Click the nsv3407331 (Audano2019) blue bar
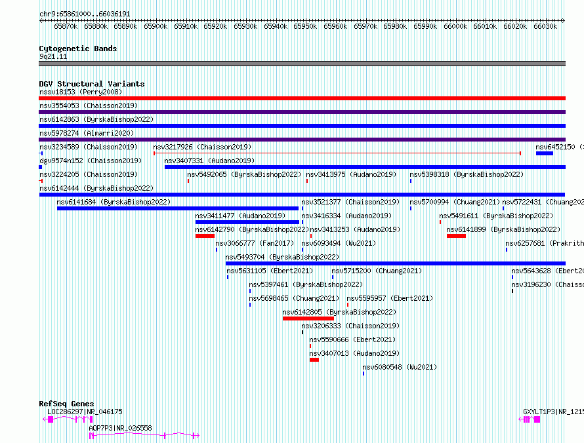584x443 pixels. 365,167
